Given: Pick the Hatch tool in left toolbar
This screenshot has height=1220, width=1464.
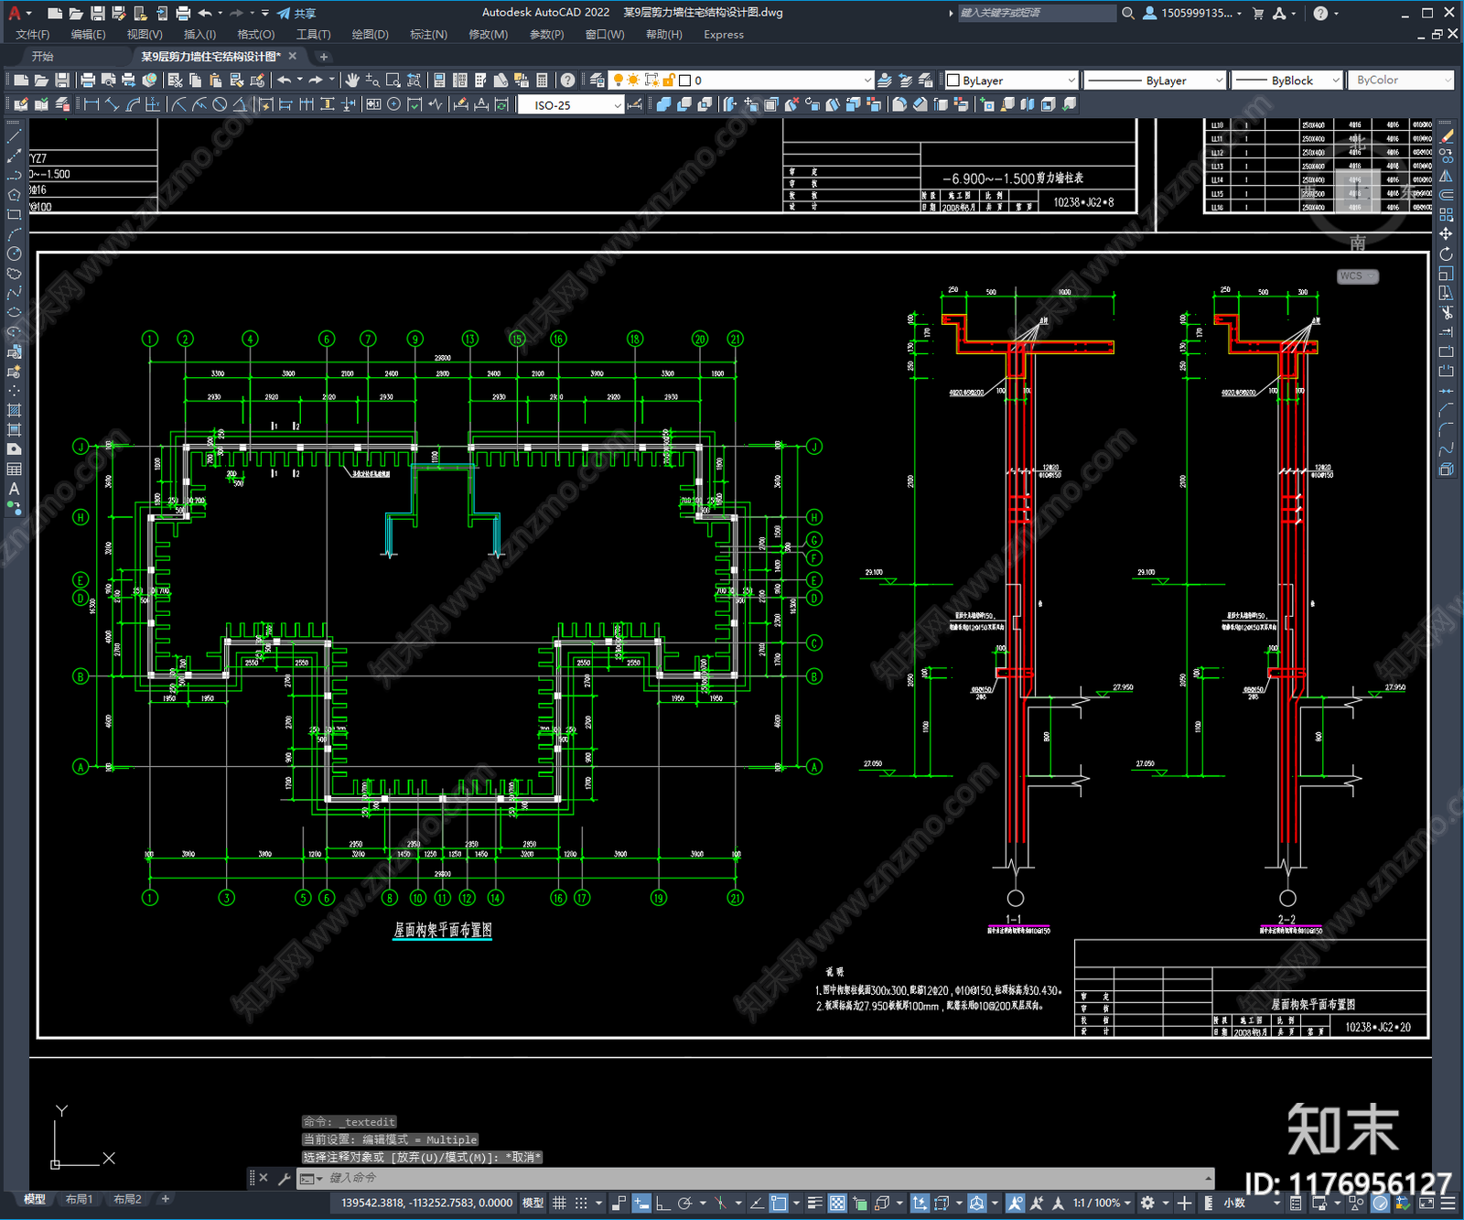Looking at the screenshot, I should pyautogui.click(x=14, y=410).
